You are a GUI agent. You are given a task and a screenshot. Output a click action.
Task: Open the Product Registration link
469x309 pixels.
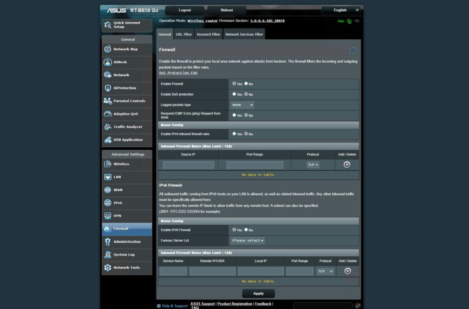click(x=235, y=304)
